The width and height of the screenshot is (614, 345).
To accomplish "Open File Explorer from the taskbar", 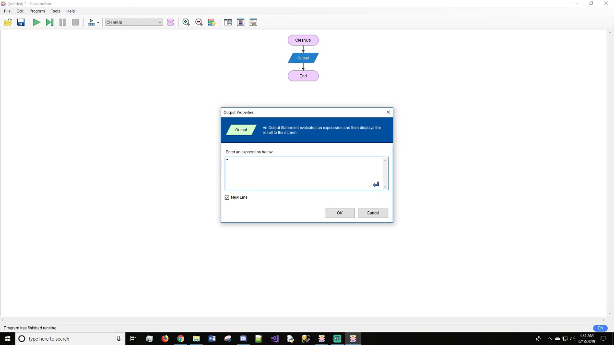I will pyautogui.click(x=196, y=339).
